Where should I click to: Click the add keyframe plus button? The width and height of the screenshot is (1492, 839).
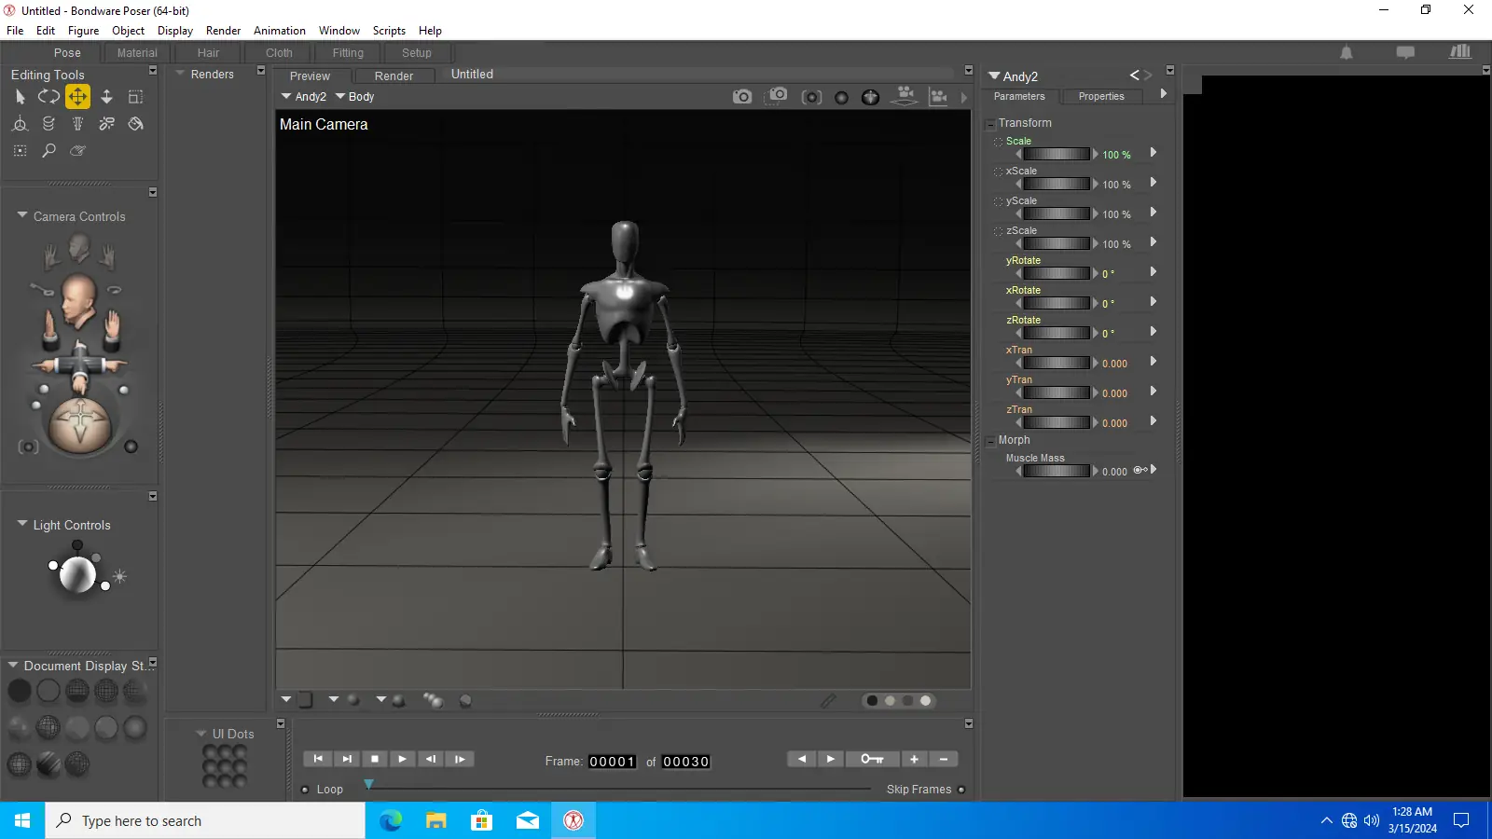(x=914, y=759)
